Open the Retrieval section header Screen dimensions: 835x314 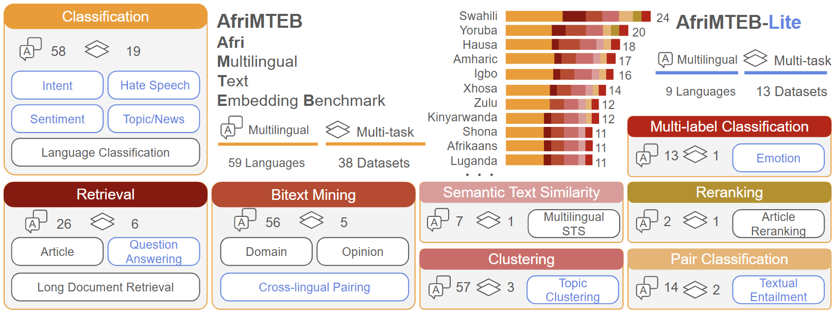[x=106, y=194]
